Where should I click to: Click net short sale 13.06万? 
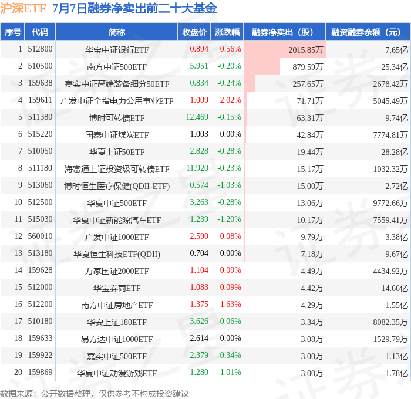coord(310,203)
